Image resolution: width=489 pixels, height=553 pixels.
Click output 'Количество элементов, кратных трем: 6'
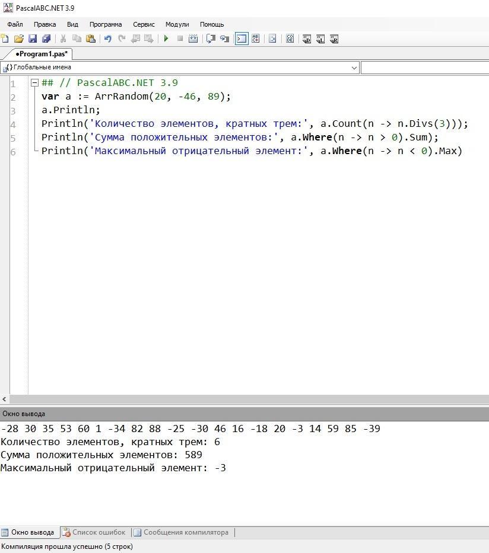pos(110,442)
